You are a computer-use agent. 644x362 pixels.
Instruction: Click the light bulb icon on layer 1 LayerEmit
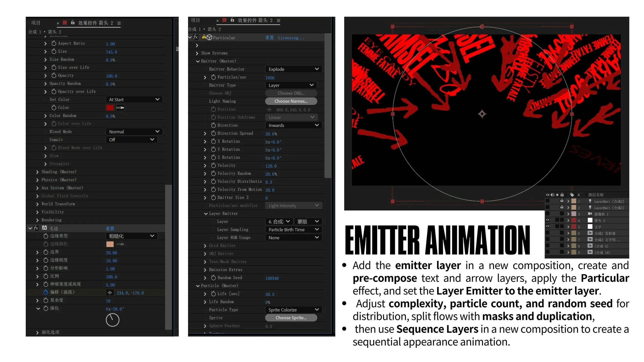tap(590, 201)
